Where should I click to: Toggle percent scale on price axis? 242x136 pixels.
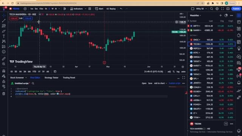(174, 72)
